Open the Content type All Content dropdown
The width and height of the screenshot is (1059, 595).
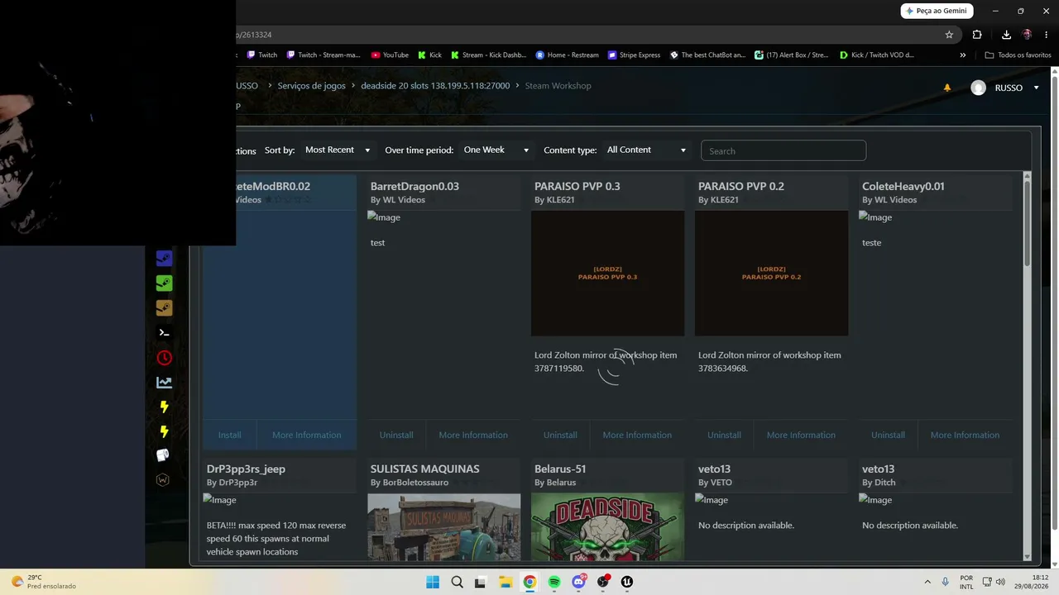pos(646,150)
